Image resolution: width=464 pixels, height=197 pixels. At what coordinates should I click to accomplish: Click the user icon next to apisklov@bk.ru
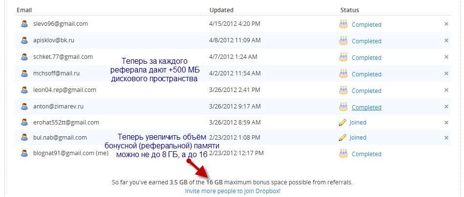(24, 40)
